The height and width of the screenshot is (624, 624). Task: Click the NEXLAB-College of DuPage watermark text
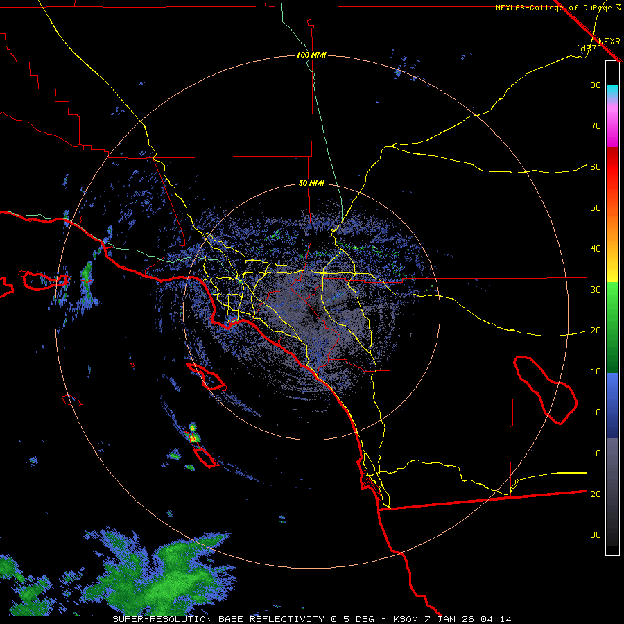tap(557, 8)
